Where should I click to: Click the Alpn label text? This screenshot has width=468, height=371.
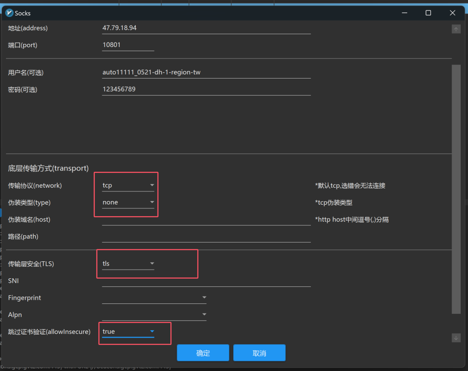15,315
